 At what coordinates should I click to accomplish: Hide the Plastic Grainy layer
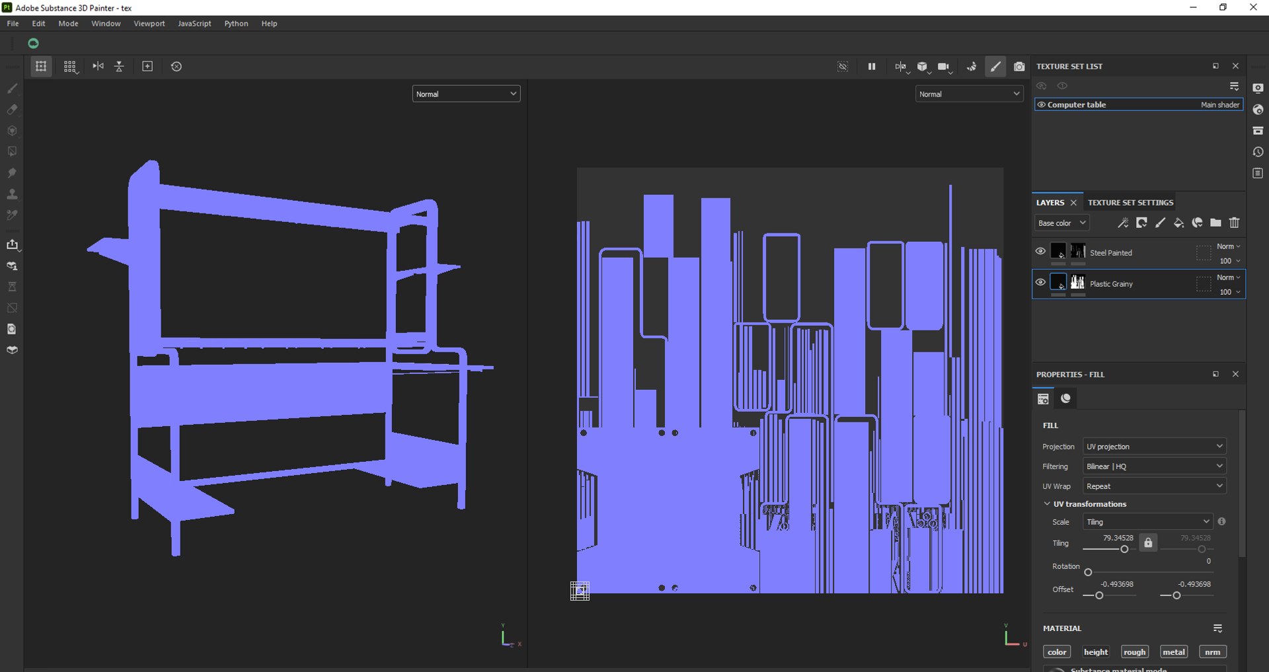coord(1040,282)
